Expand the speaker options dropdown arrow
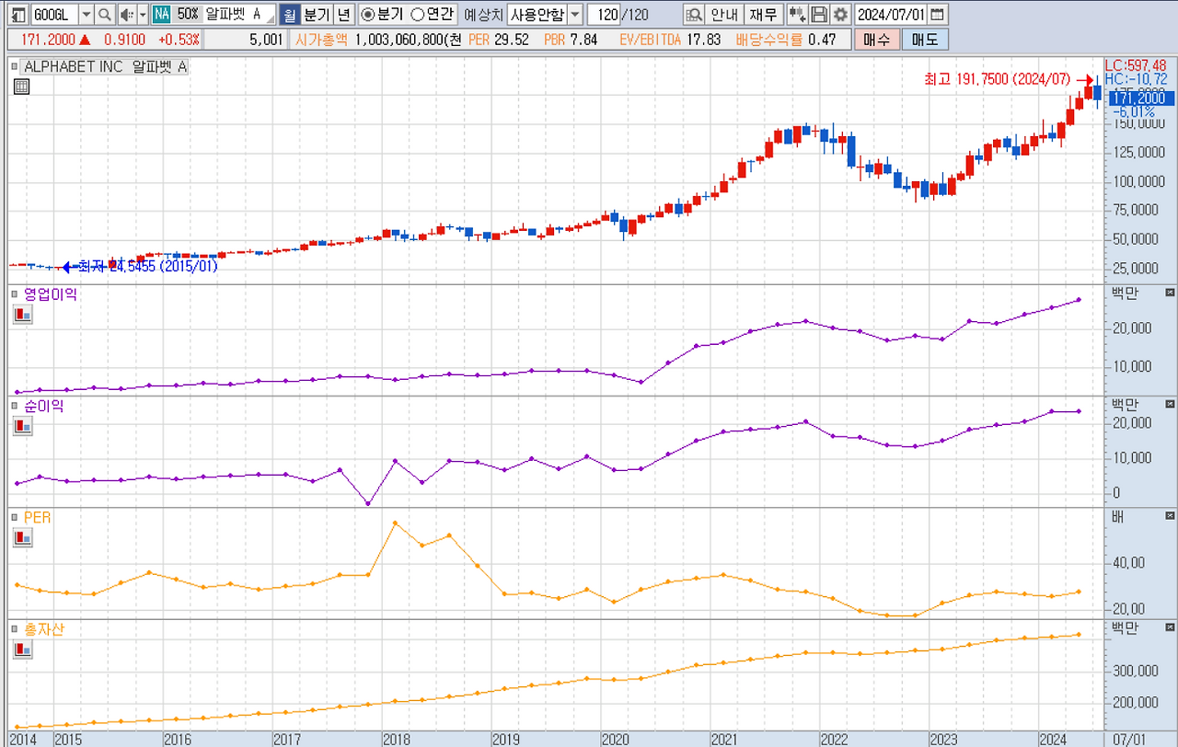The height and width of the screenshot is (747, 1178). click(143, 15)
